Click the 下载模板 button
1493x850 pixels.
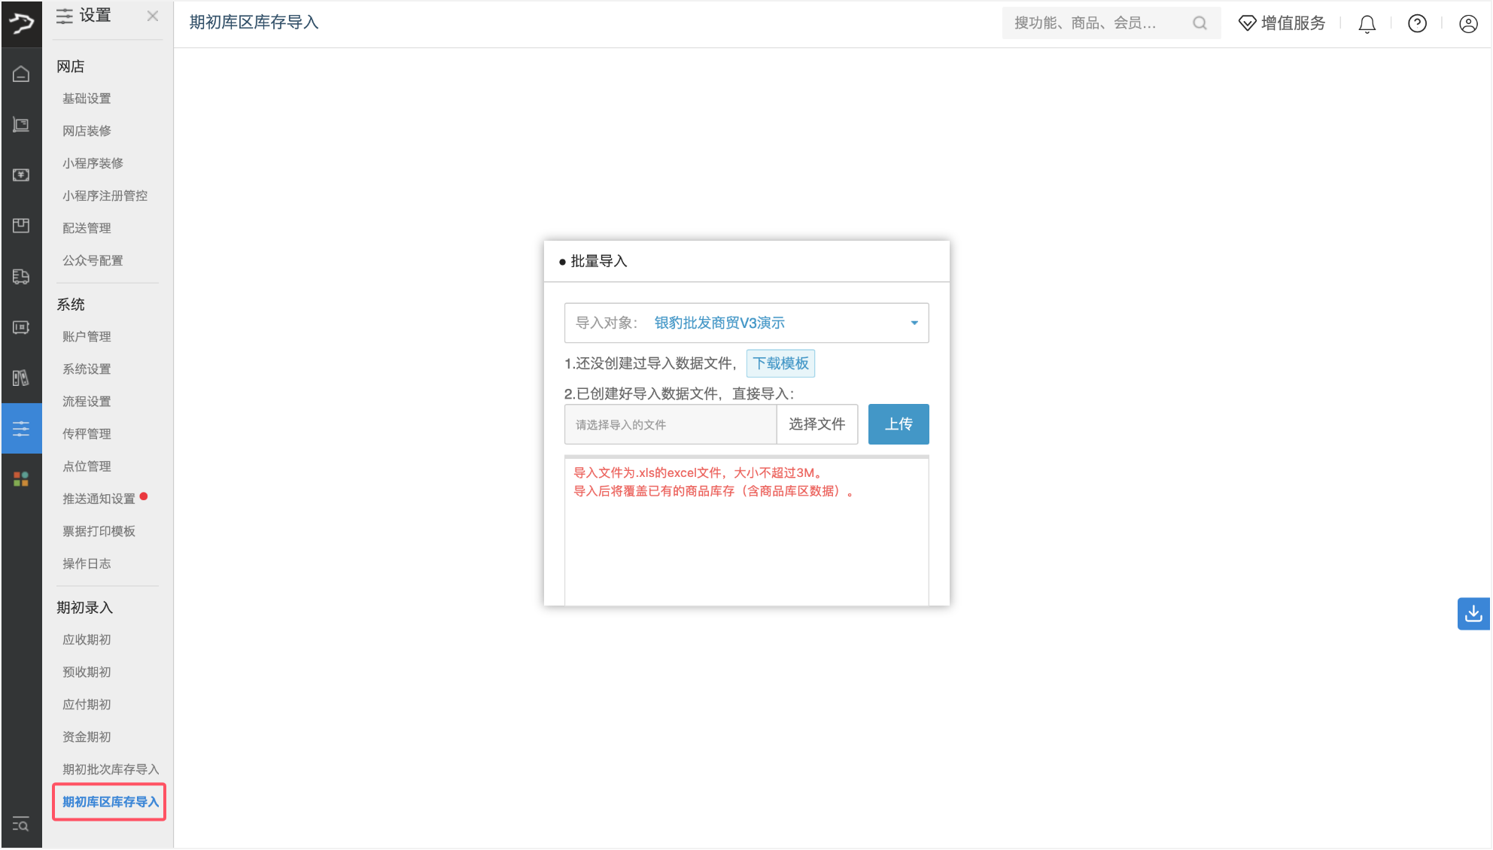click(x=780, y=363)
